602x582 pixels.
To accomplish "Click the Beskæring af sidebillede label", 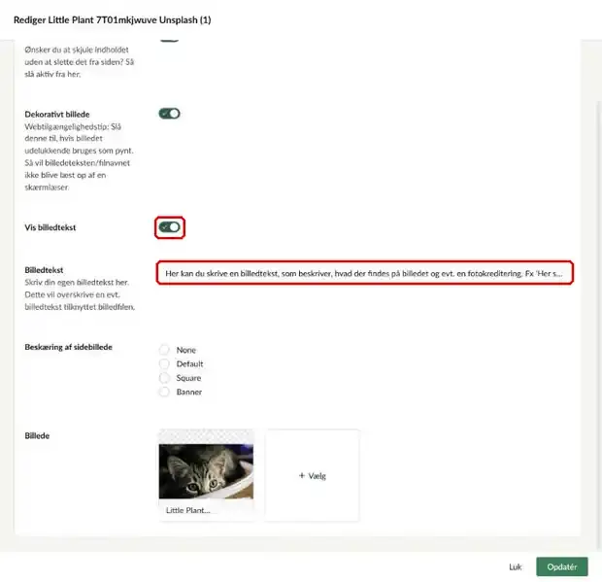I will tap(68, 347).
